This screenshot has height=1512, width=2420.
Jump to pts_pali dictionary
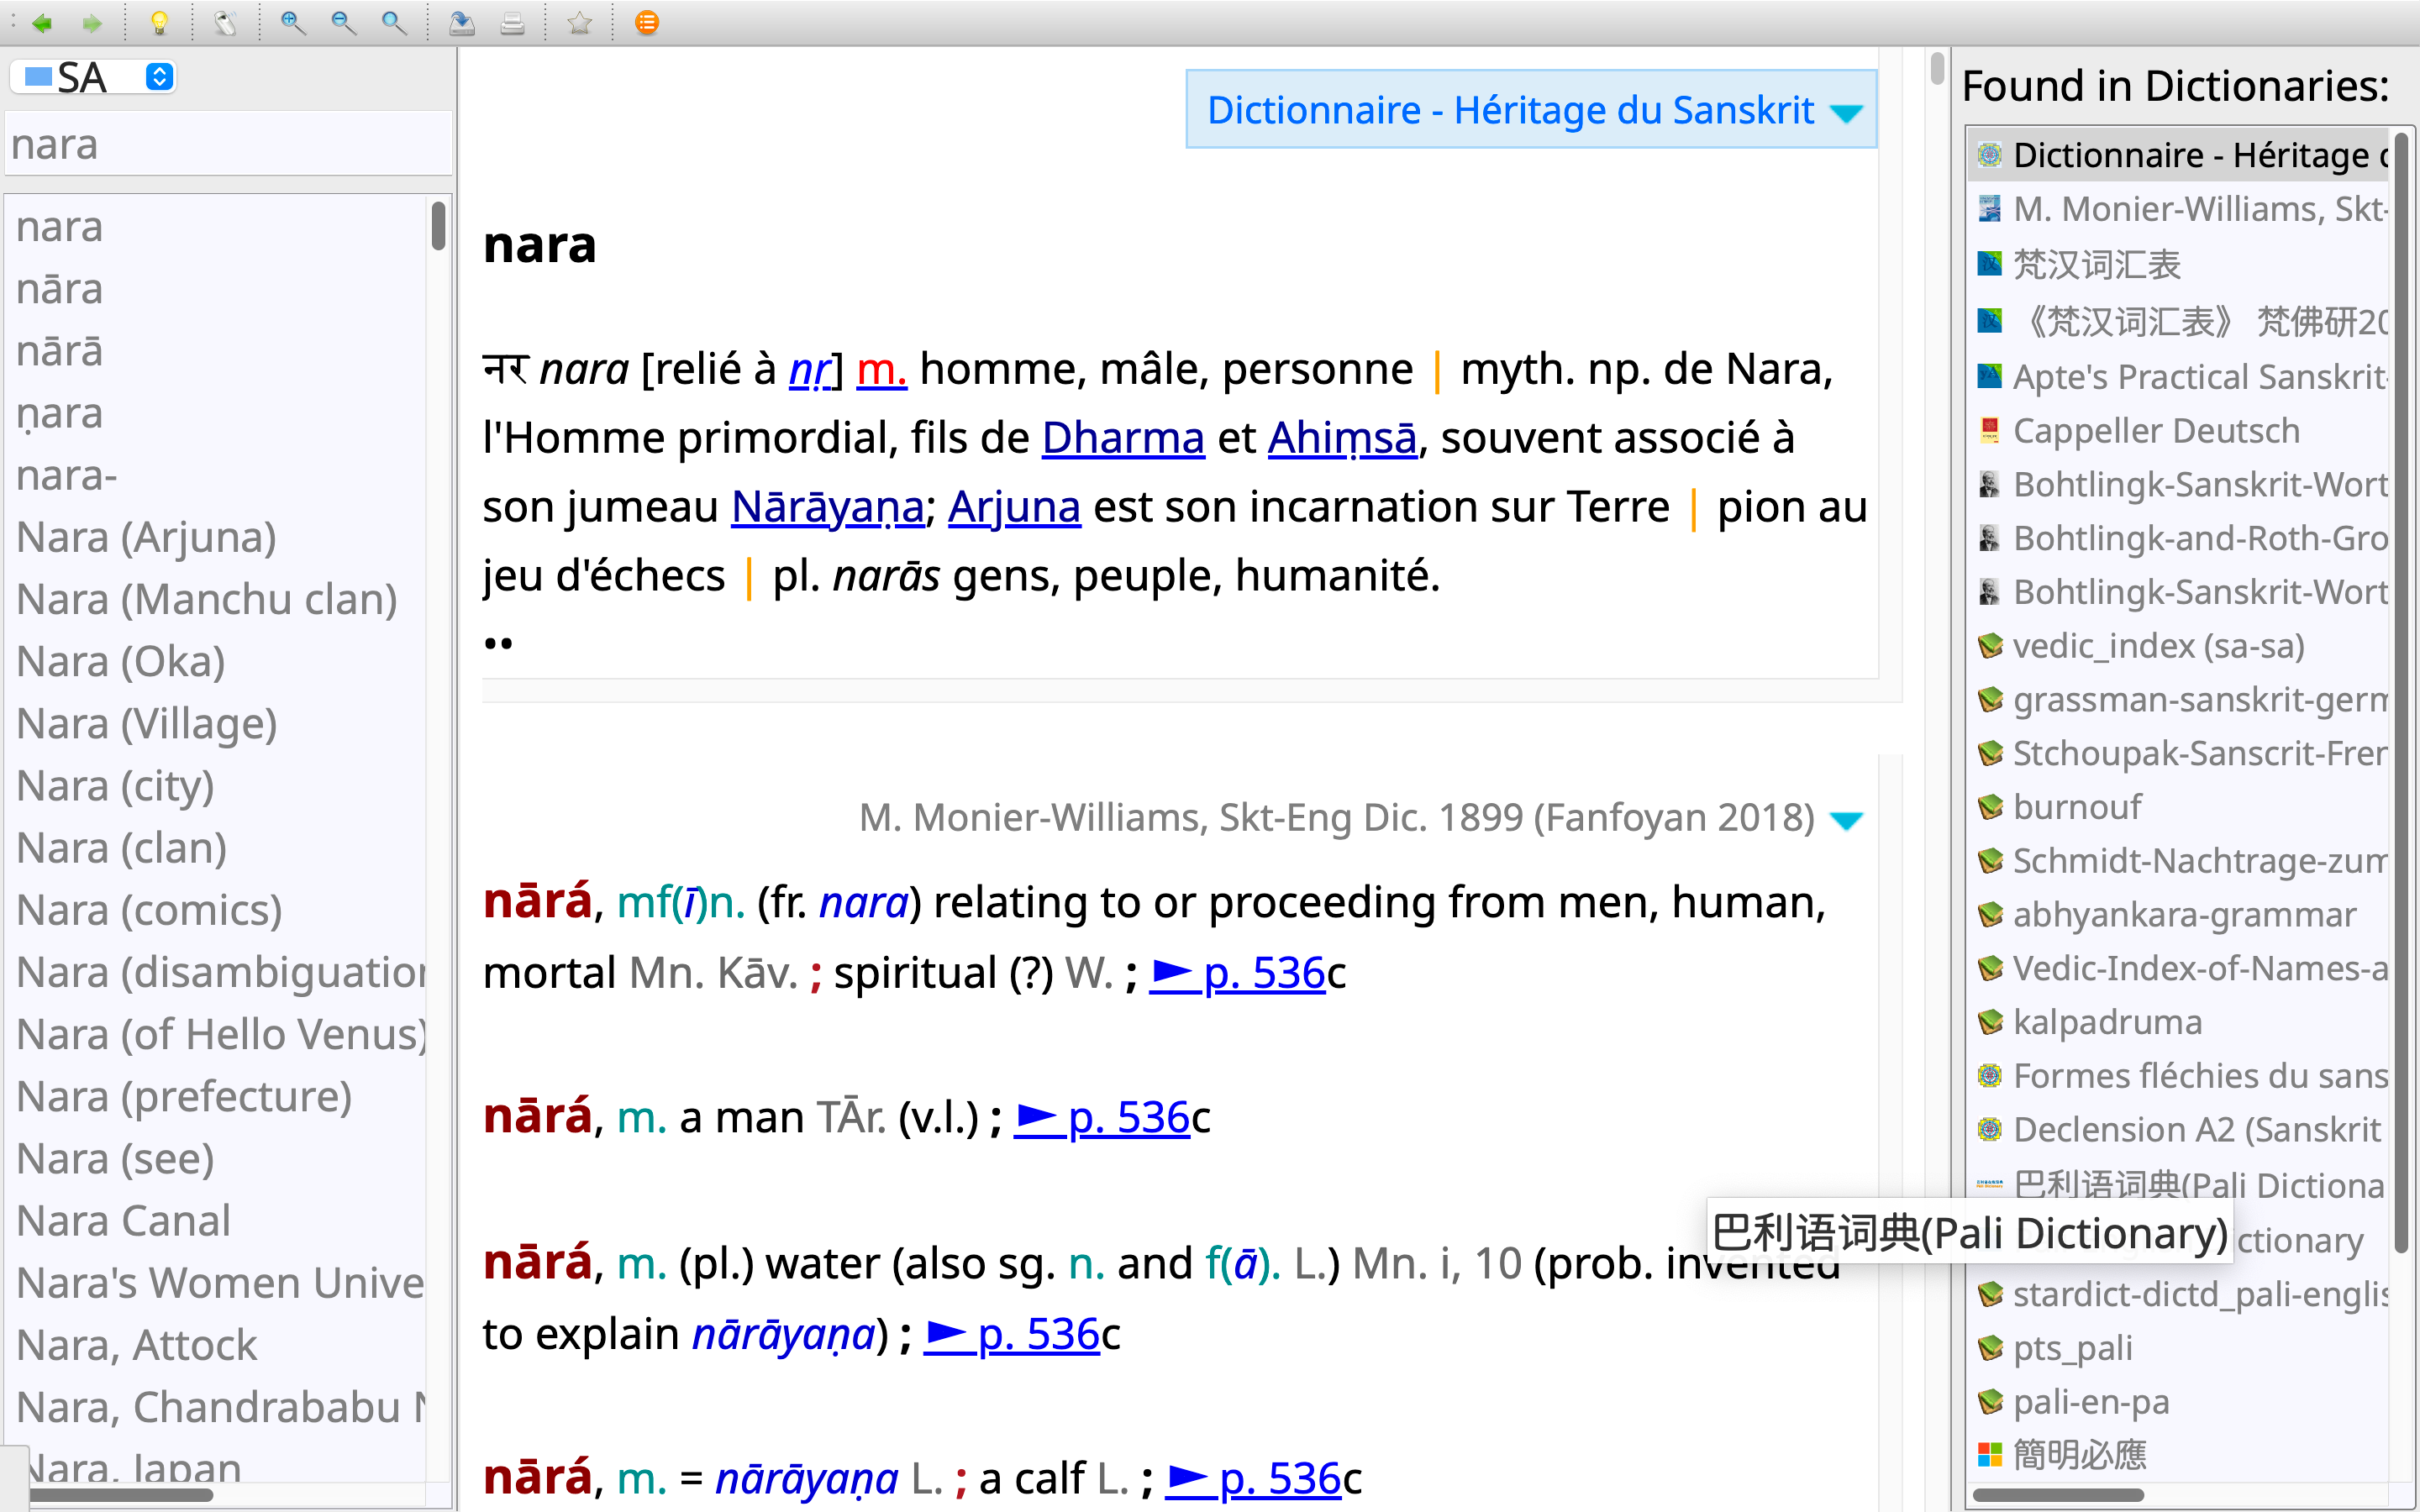coord(2180,1348)
